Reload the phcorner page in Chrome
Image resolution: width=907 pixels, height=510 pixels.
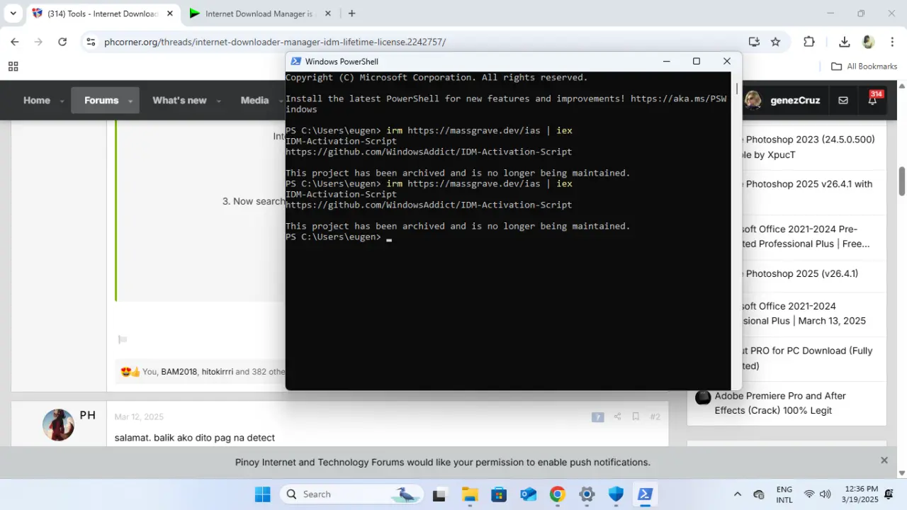point(62,42)
